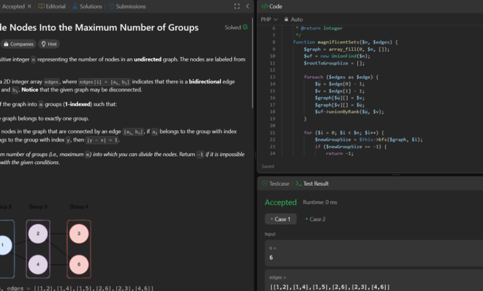Screen dimensions: 483x291
Task: Click the Testcase checkbox icon
Action: [264, 183]
